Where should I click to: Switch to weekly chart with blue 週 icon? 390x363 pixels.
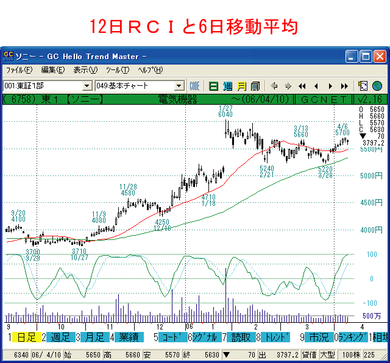coord(227,86)
